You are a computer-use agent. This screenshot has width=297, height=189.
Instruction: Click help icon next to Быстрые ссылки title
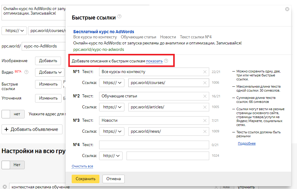[x=120, y=16]
